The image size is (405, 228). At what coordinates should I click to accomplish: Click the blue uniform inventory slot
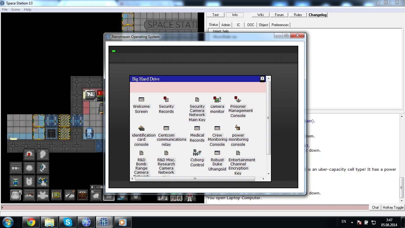(16, 181)
